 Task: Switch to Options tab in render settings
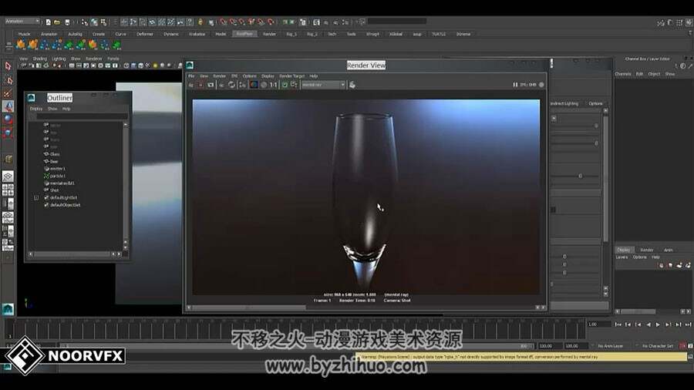pos(595,103)
